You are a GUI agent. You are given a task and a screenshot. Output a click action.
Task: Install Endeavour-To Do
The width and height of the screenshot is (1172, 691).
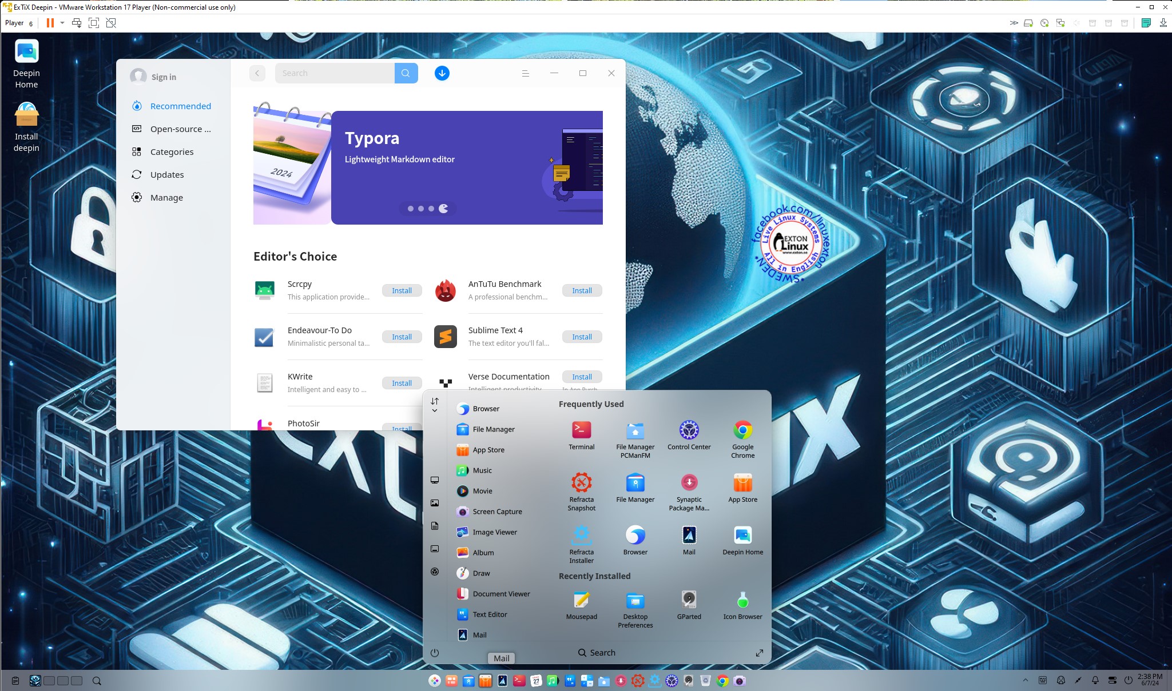pyautogui.click(x=402, y=337)
